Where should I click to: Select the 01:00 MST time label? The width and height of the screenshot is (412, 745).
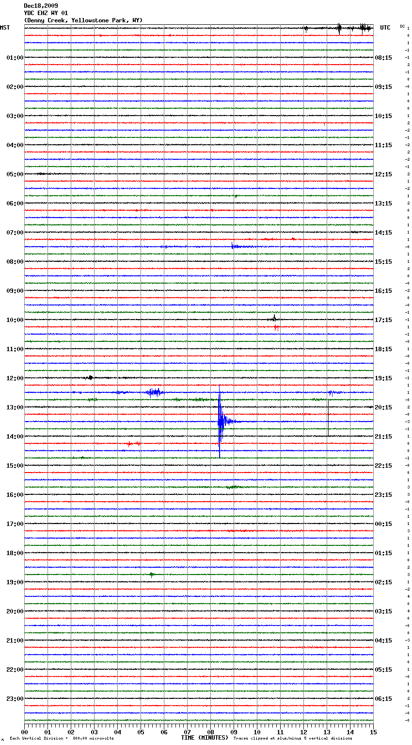(15, 58)
